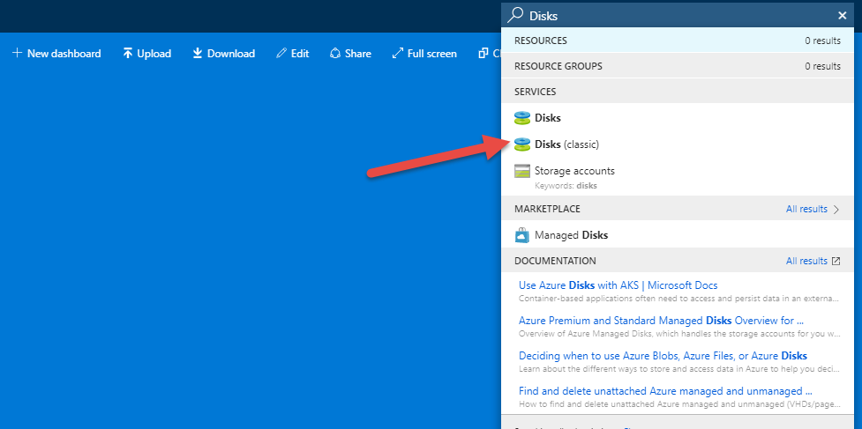Viewport: 862px width, 429px height.
Task: Select Disks under Services
Action: click(678, 118)
